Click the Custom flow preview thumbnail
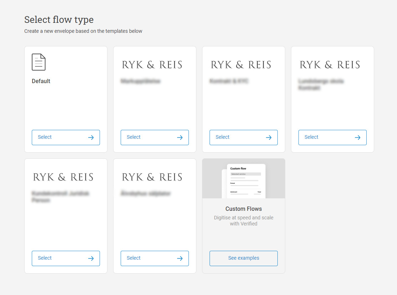The height and width of the screenshot is (295, 397). (243, 179)
